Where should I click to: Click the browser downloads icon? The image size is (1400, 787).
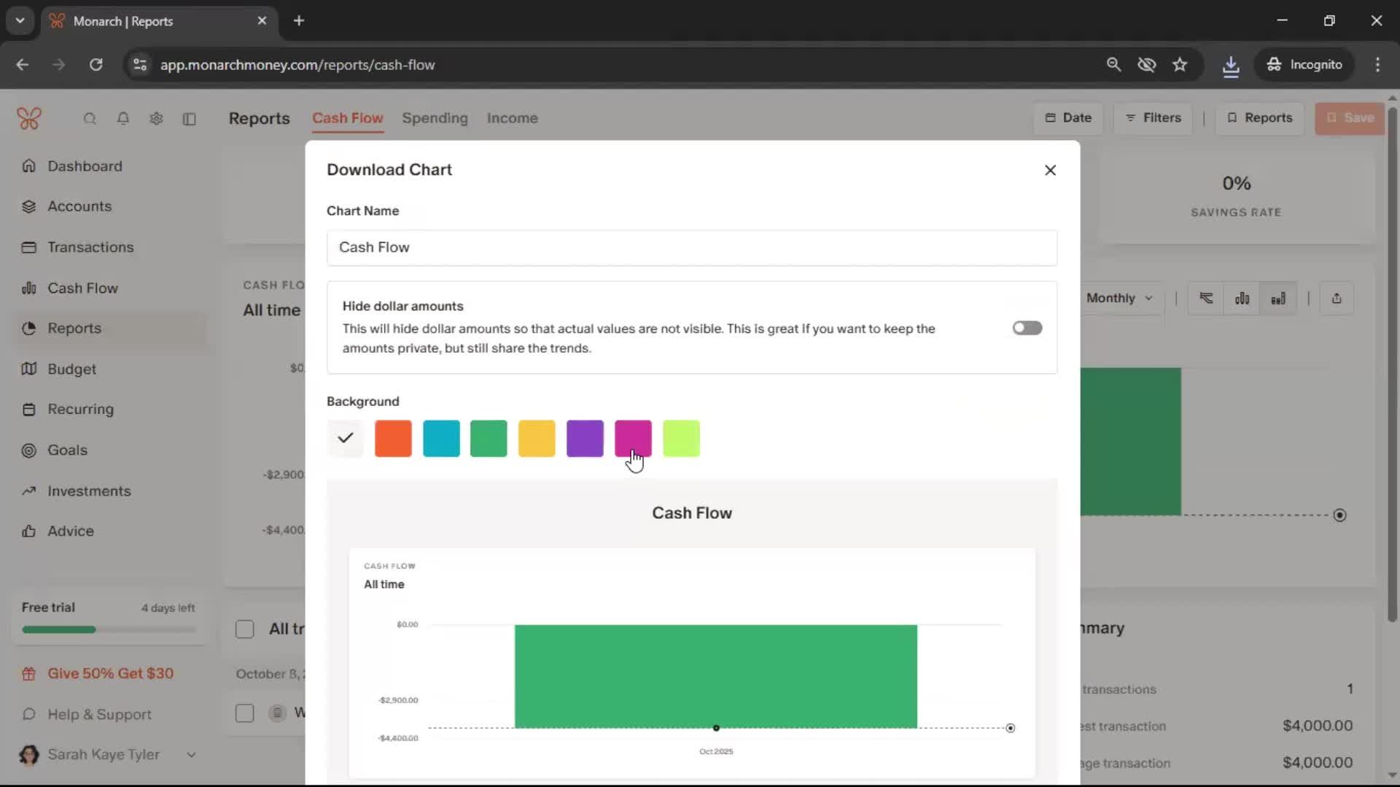coord(1231,65)
